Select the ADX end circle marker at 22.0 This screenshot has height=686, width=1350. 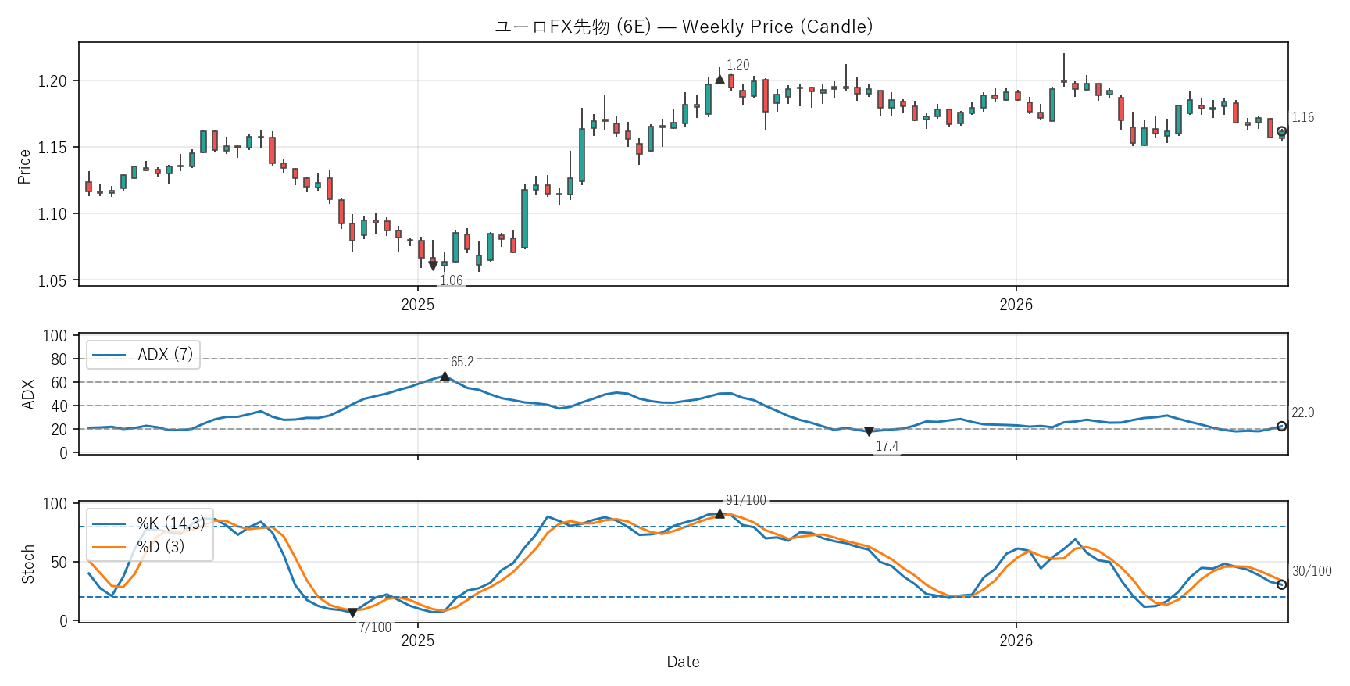(1281, 427)
